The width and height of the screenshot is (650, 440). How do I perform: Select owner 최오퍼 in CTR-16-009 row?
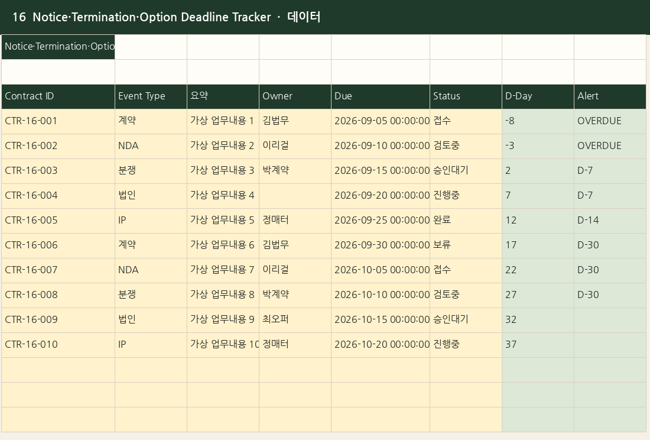295,321
